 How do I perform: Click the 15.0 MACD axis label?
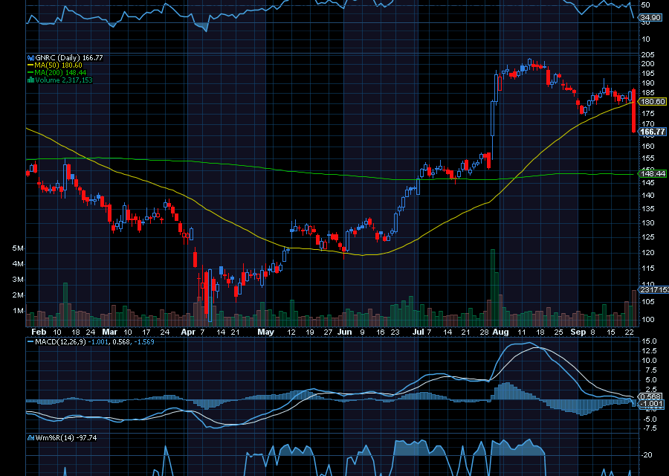(649, 341)
